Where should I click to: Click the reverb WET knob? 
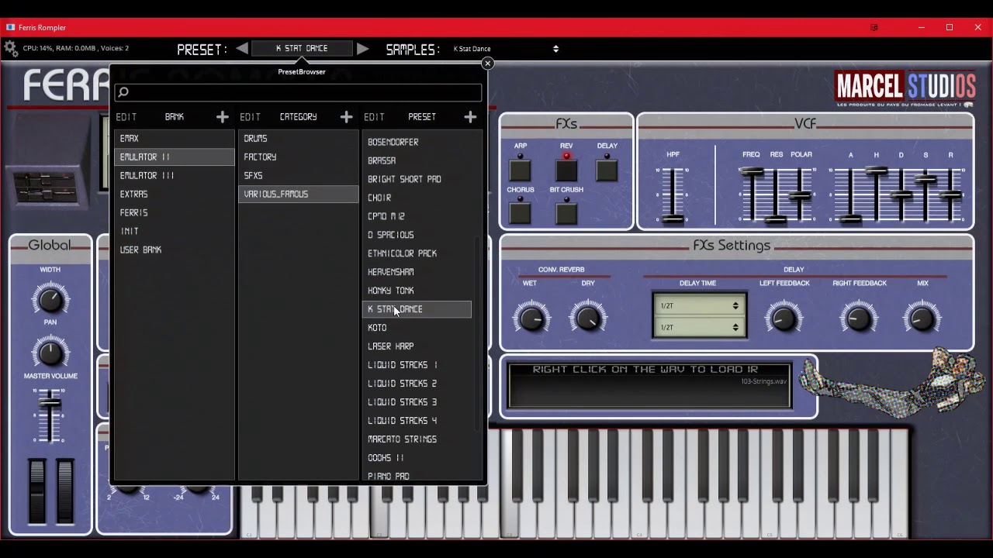[x=531, y=318]
